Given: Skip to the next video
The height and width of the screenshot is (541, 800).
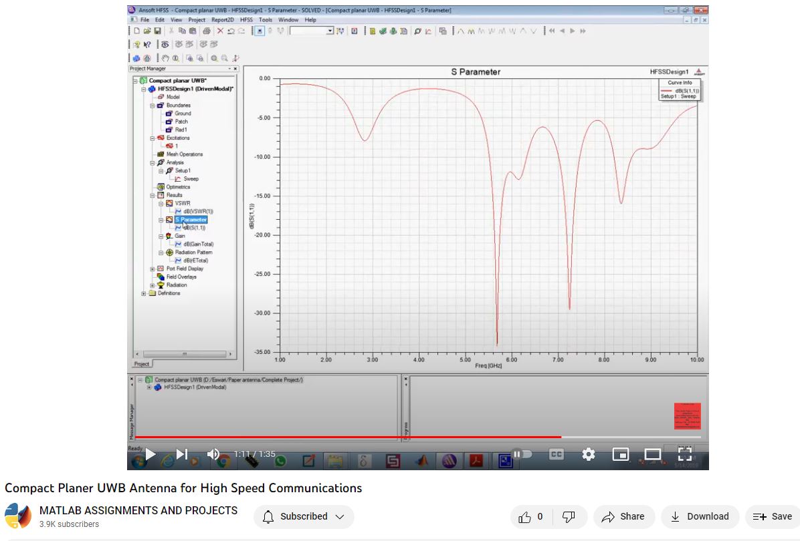Looking at the screenshot, I should coord(182,454).
